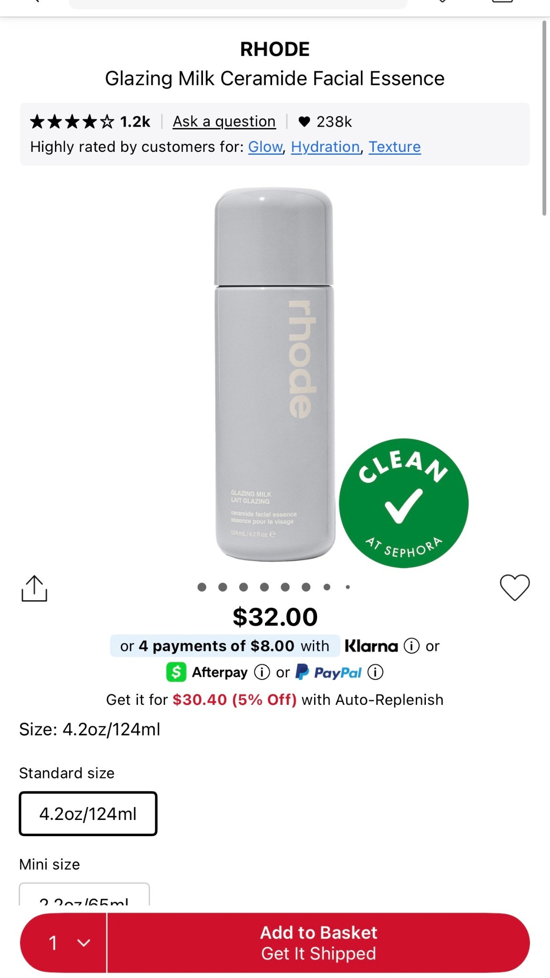Click Ask a question link
The height and width of the screenshot is (978, 550).
coord(224,122)
